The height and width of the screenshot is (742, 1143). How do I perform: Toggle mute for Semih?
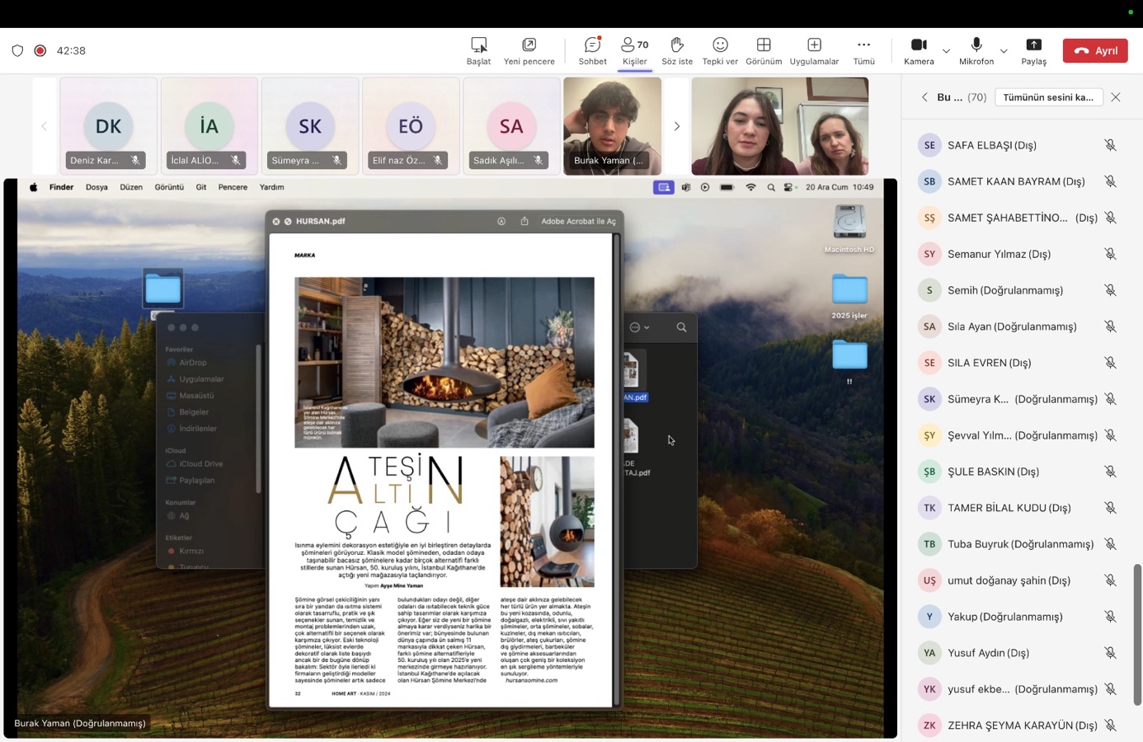(x=1111, y=290)
